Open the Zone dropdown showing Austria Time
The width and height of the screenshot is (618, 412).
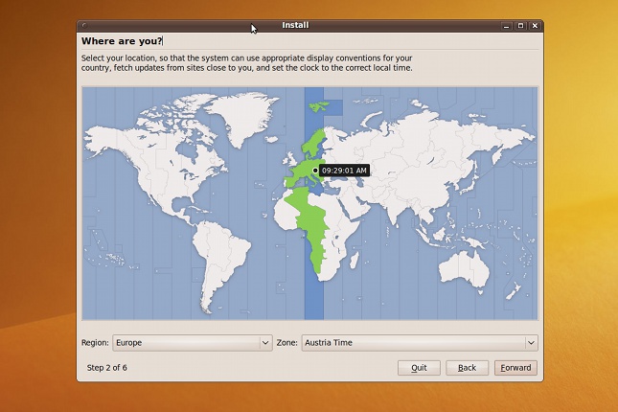pyautogui.click(x=420, y=343)
